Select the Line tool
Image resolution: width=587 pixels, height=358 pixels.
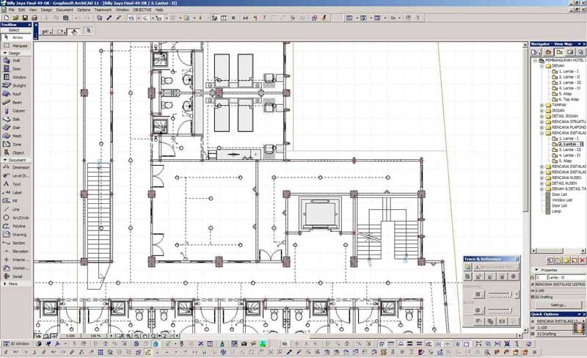(15, 209)
